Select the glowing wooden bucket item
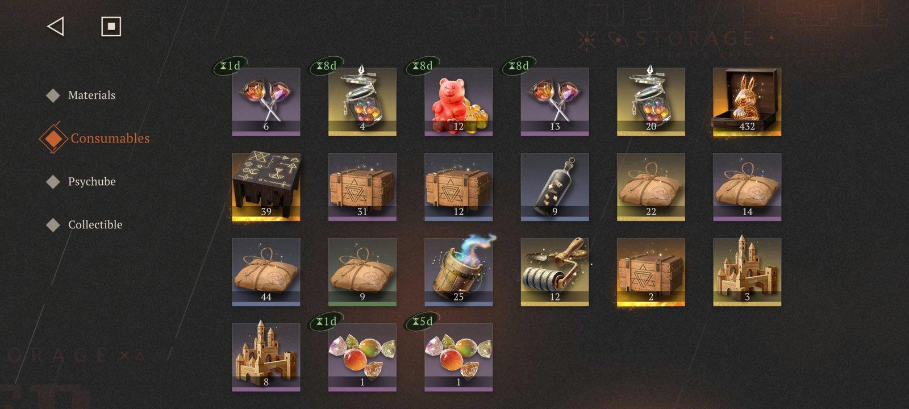909x409 pixels. pos(458,272)
